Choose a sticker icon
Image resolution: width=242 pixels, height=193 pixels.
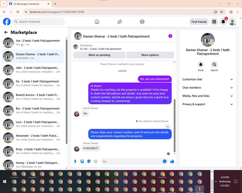pos(89,161)
